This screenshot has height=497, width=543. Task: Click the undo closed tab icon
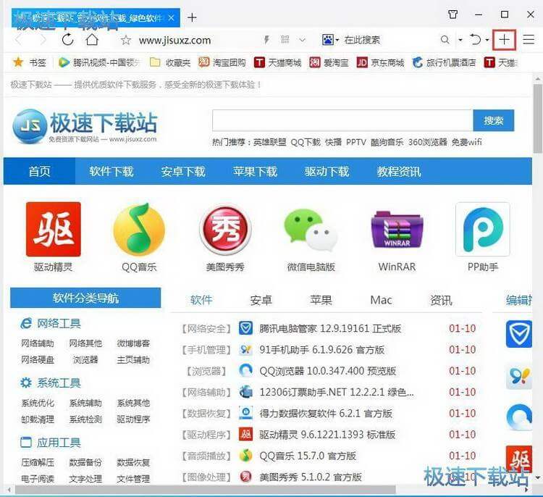click(475, 40)
